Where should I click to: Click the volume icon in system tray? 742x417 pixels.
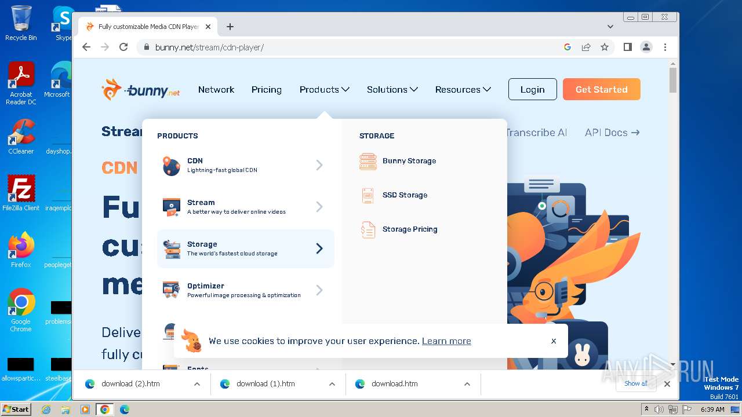coord(659,409)
